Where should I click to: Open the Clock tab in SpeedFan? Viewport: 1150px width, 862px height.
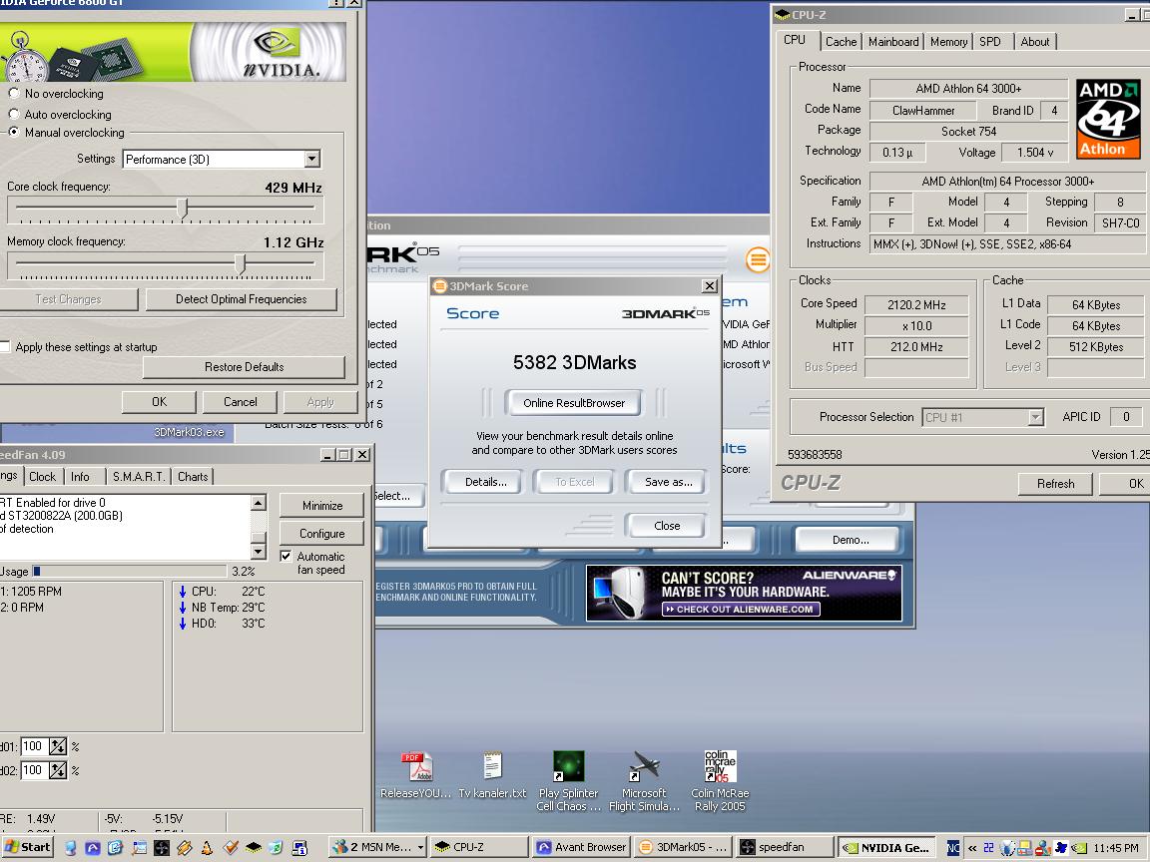42,477
